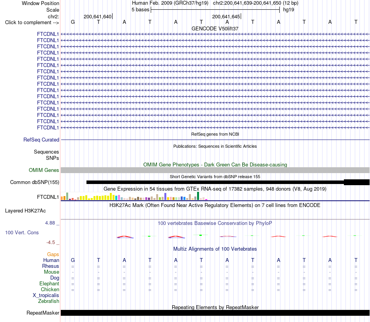Image resolution: width=370 pixels, height=322 pixels.
Task: Open the RefSeq Curated track label
Action: coord(41,140)
